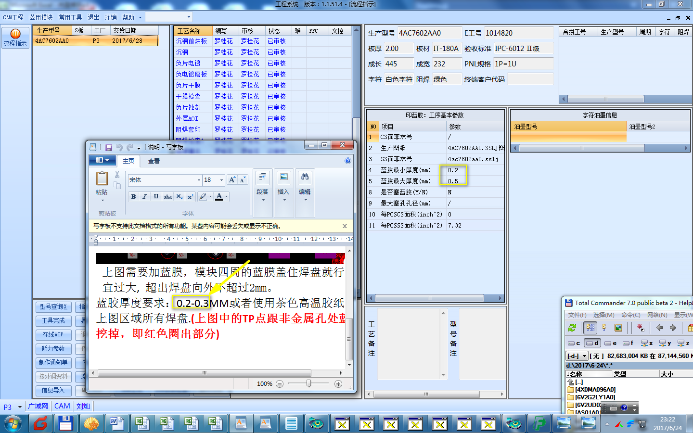This screenshot has width=693, height=433.
Task: Open the empty combo box in the menu bar
Action: (169, 17)
